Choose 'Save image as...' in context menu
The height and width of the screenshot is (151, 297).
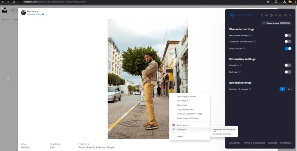183,101
